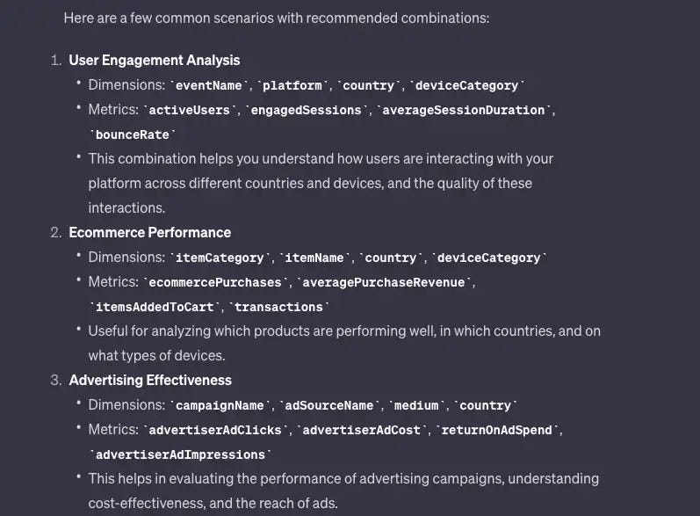700x516 pixels.
Task: Click the averagePurchaseRevenue metric
Action: tap(384, 282)
